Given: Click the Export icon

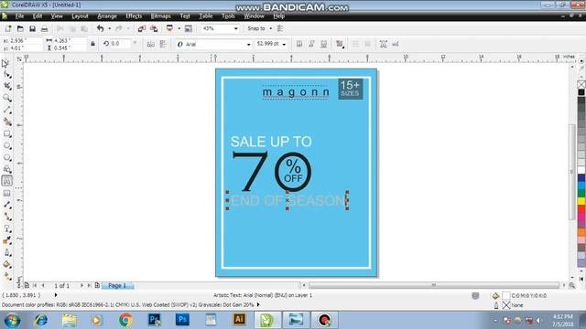Looking at the screenshot, I should [154, 28].
